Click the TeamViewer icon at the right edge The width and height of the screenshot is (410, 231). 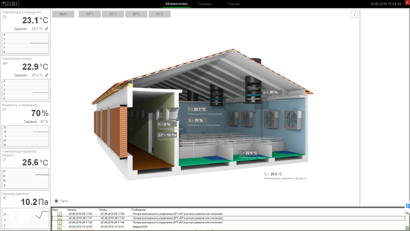click(407, 206)
